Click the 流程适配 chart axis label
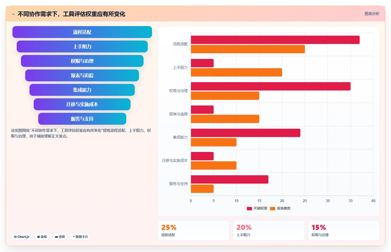 (x=180, y=44)
